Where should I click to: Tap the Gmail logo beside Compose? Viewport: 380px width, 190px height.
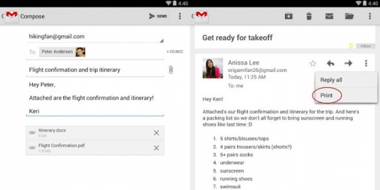(11, 16)
